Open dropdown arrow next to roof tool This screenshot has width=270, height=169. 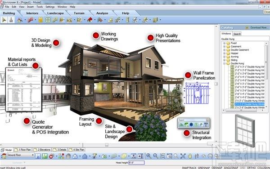pyautogui.click(x=94, y=20)
